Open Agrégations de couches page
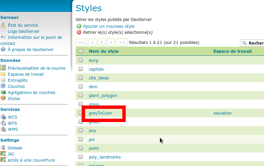The image size is (264, 166). [32, 93]
